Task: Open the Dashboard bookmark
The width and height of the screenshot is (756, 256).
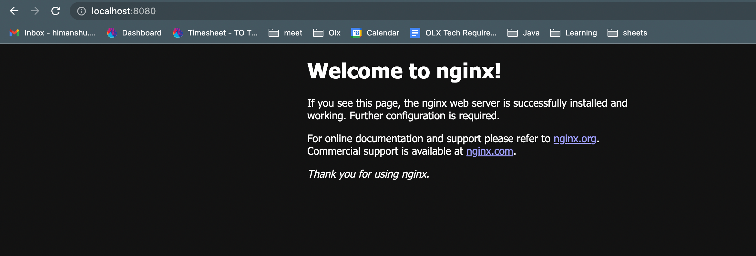Action: 134,33
